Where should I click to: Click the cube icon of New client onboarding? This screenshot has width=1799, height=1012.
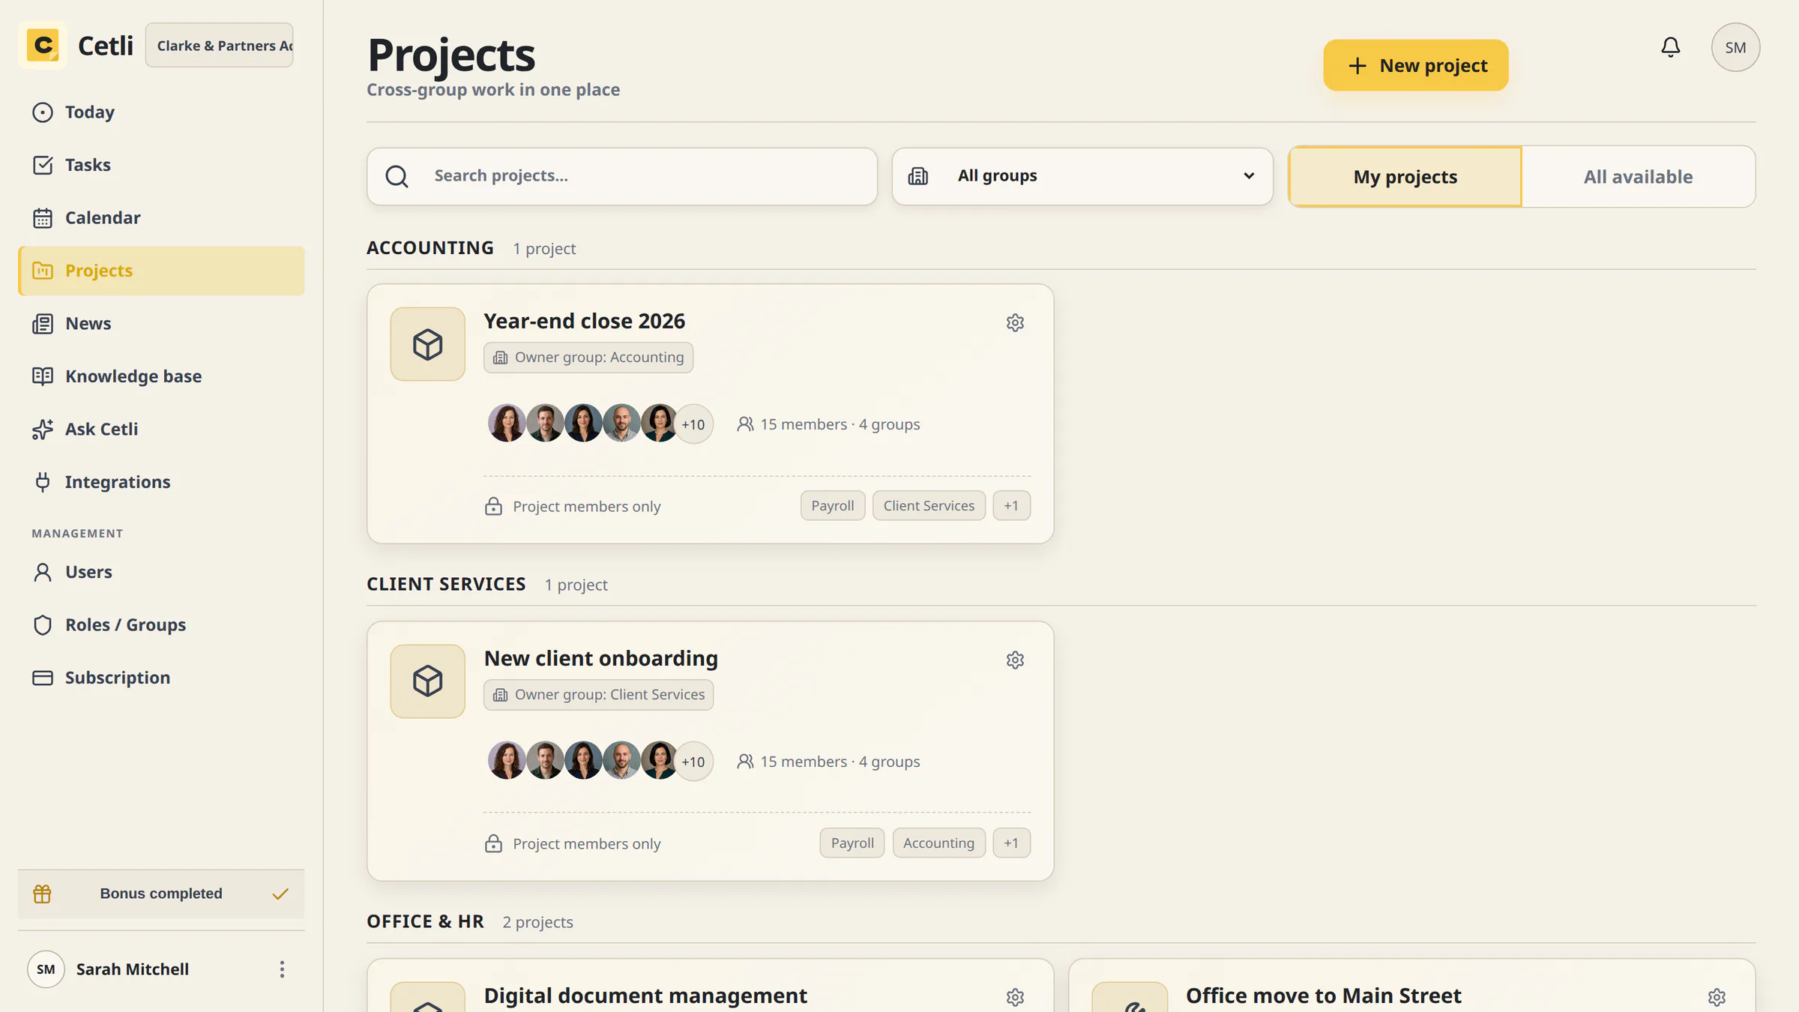[x=427, y=681]
